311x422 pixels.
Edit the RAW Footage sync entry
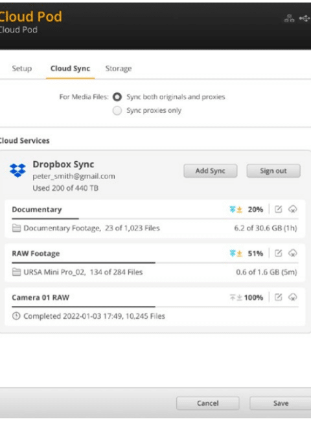(x=278, y=253)
